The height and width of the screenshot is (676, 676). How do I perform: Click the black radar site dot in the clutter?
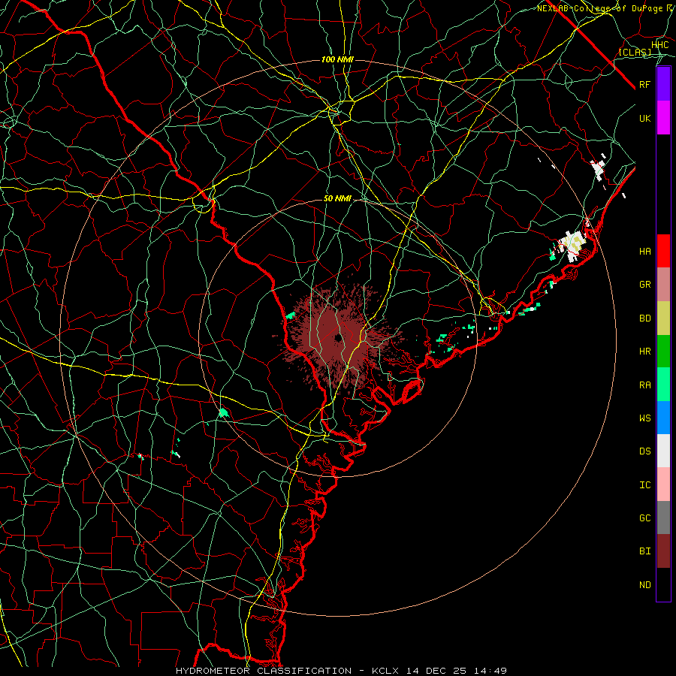[338, 338]
